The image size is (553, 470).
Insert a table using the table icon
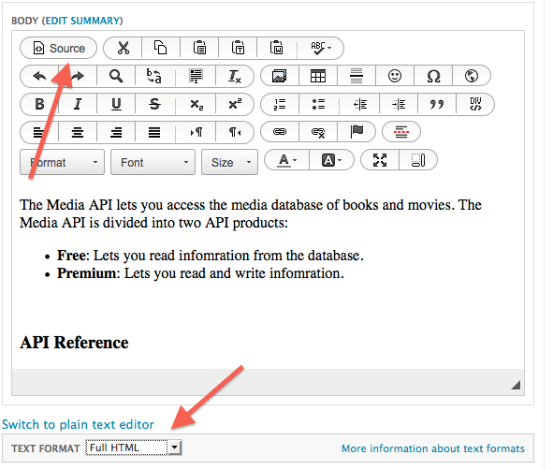318,76
